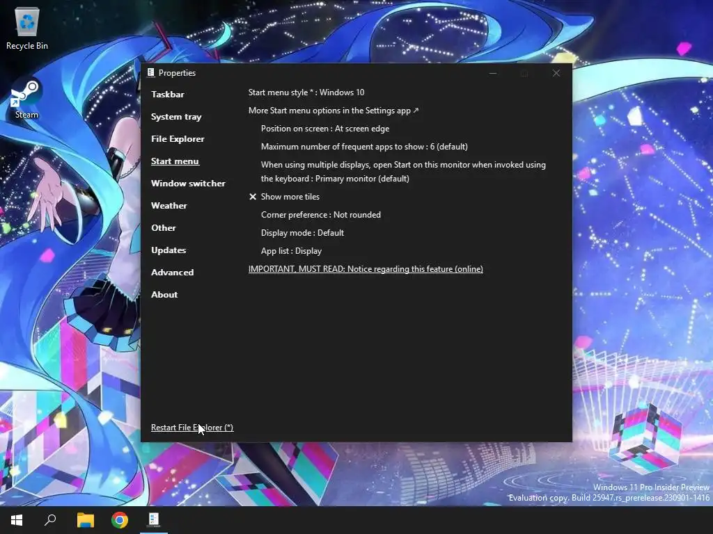Toggle Show more tiles option
Screen dimensions: 713x534
(x=285, y=197)
